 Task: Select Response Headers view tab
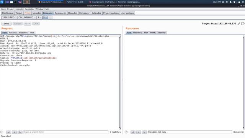click(x=137, y=33)
